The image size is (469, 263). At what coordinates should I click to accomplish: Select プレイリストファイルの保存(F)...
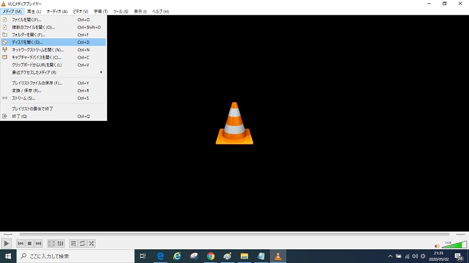pos(54,83)
